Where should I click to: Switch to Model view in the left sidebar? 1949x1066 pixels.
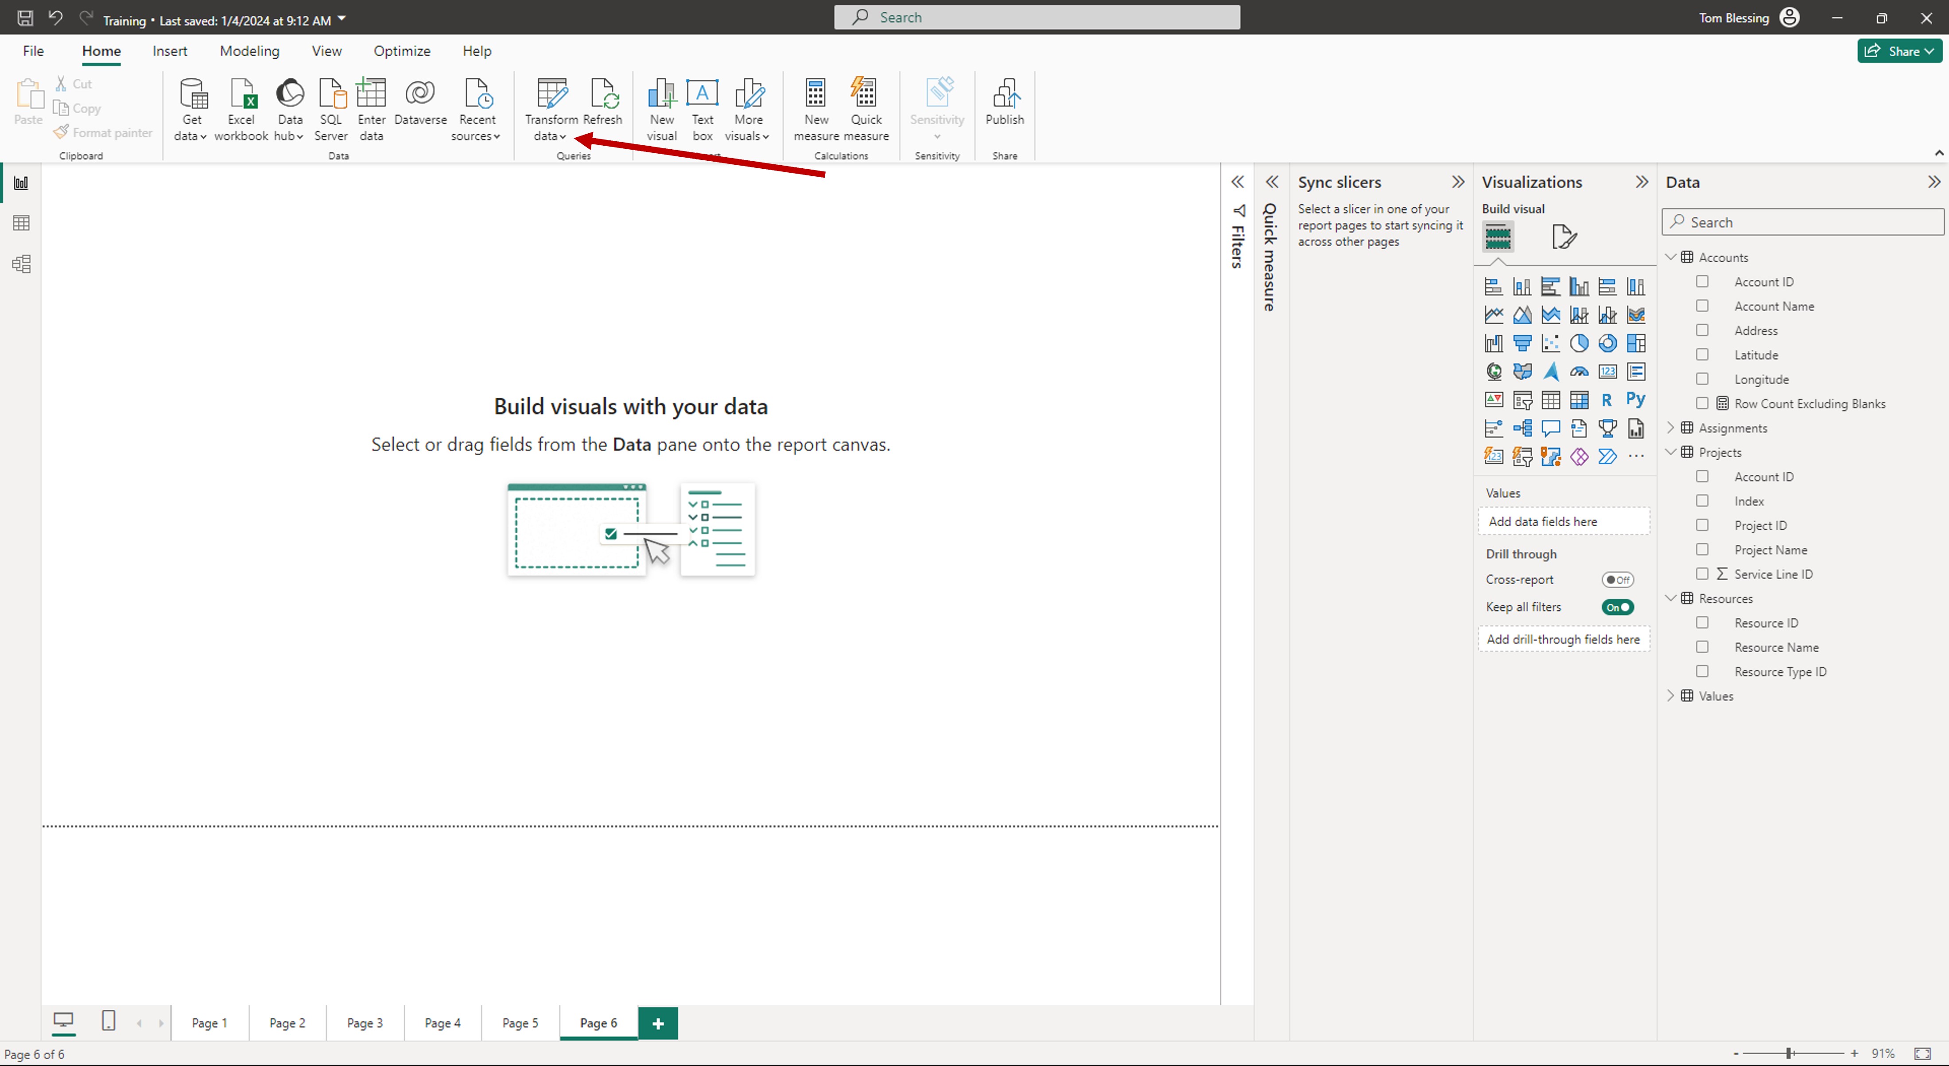point(20,263)
